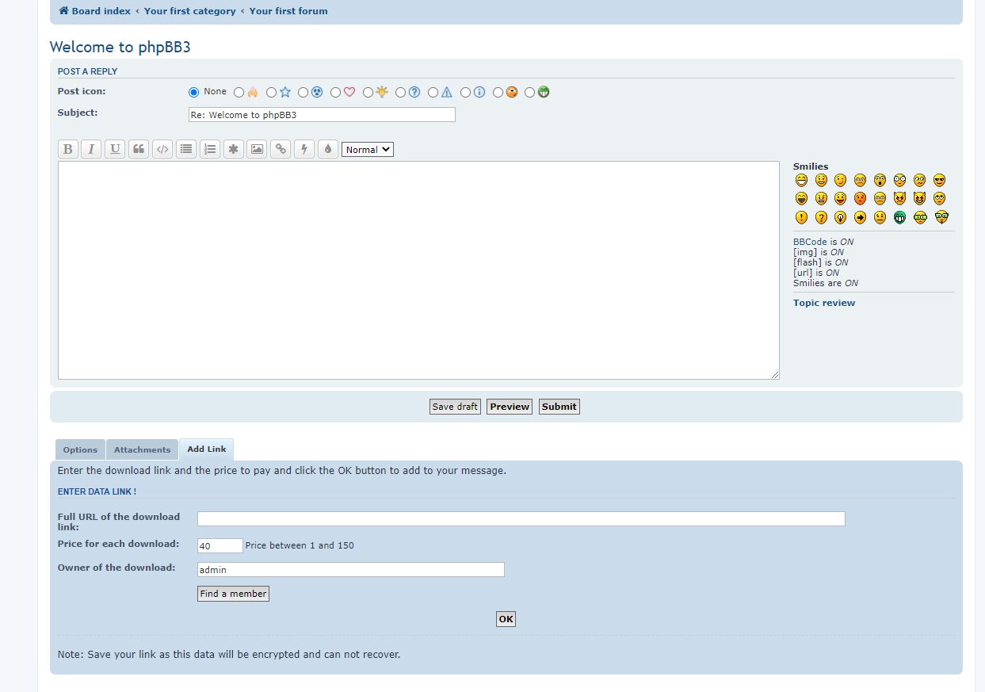Click inside the message body textarea
The width and height of the screenshot is (985, 692).
(x=418, y=270)
